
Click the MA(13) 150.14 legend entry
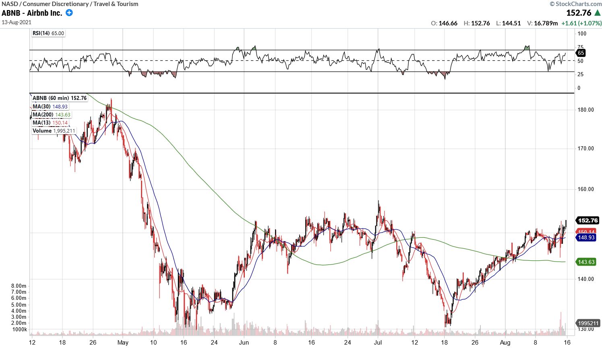50,123
